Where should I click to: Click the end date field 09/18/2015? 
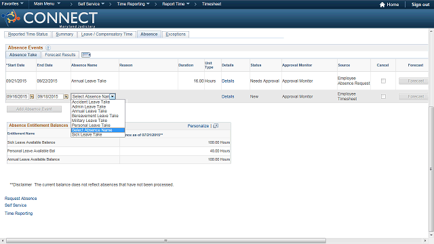pyautogui.click(x=50, y=96)
